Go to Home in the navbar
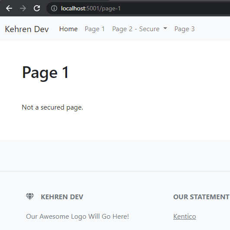Viewport: 230px width, 230px height. point(68,29)
